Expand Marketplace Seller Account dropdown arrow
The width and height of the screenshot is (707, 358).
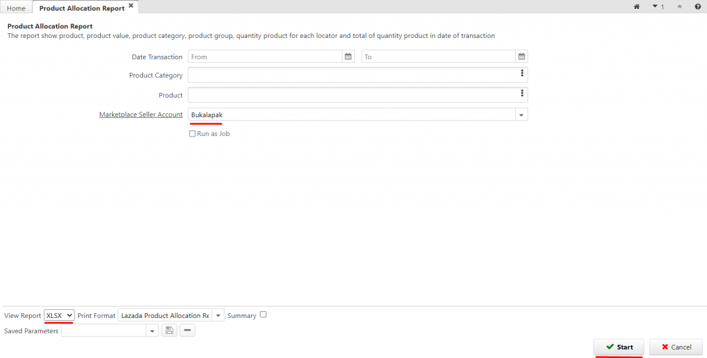(522, 115)
